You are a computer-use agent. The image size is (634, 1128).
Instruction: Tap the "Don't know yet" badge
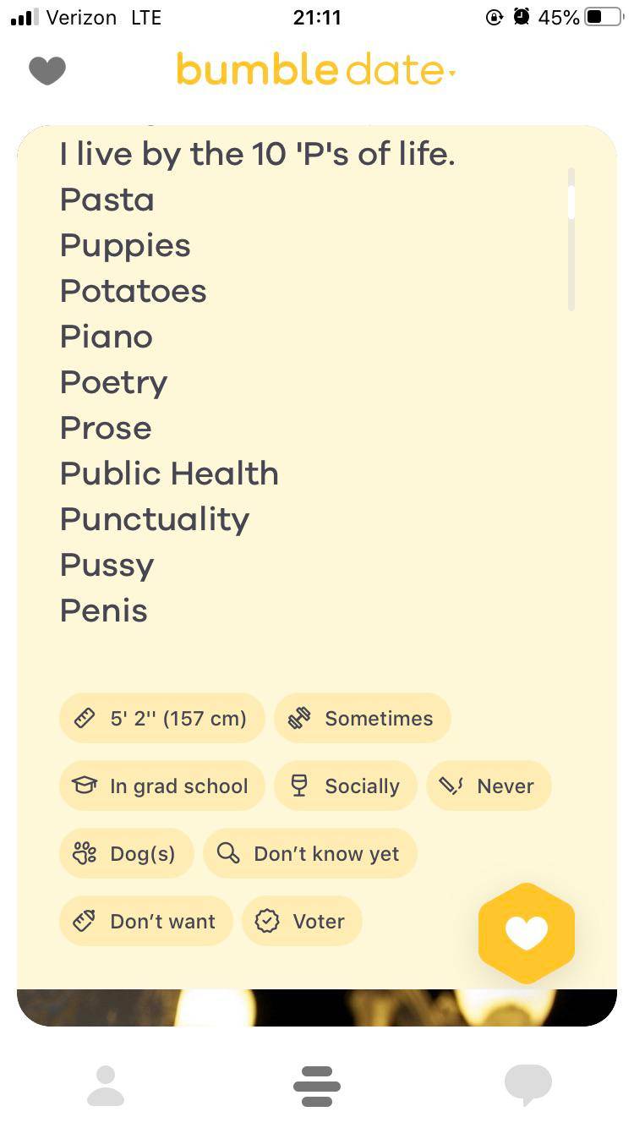click(x=310, y=854)
